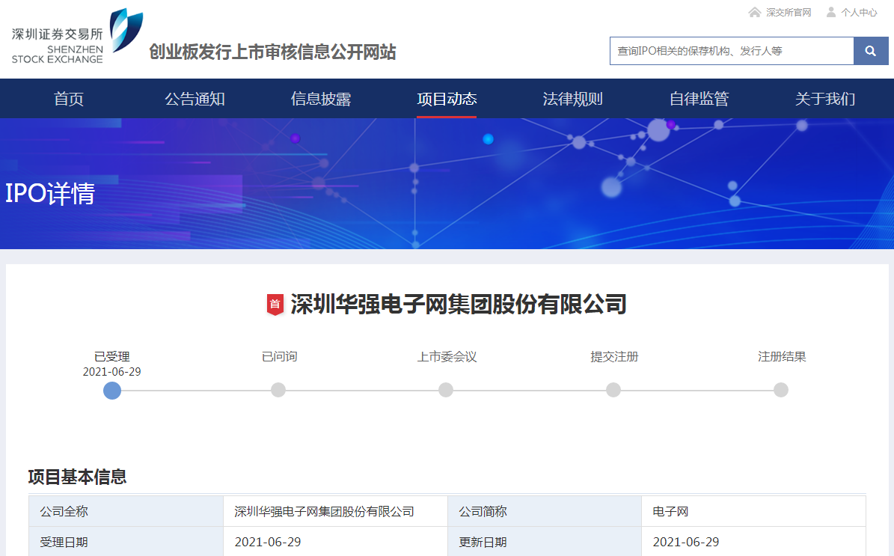Screen dimensions: 894x556
Task: Click the 提交注册 progress step marker
Action: [x=613, y=390]
